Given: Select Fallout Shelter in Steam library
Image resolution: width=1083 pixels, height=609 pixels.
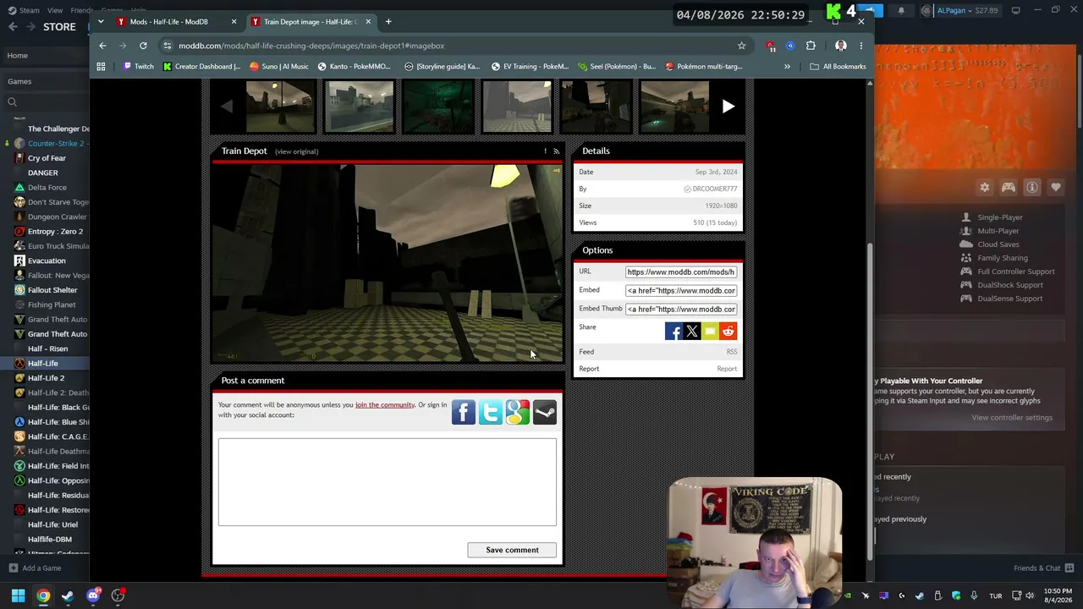Looking at the screenshot, I should point(52,290).
